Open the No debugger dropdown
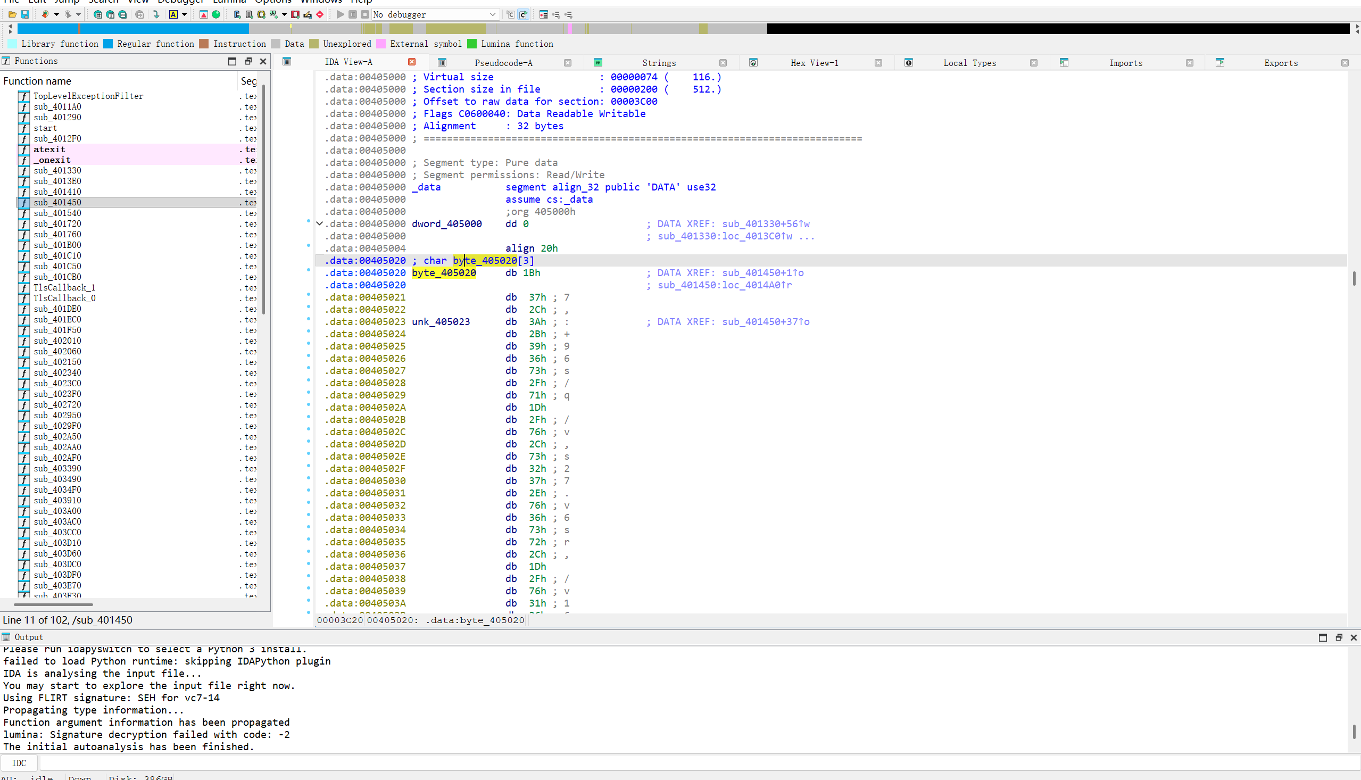Viewport: 1361px width, 780px height. (x=492, y=14)
